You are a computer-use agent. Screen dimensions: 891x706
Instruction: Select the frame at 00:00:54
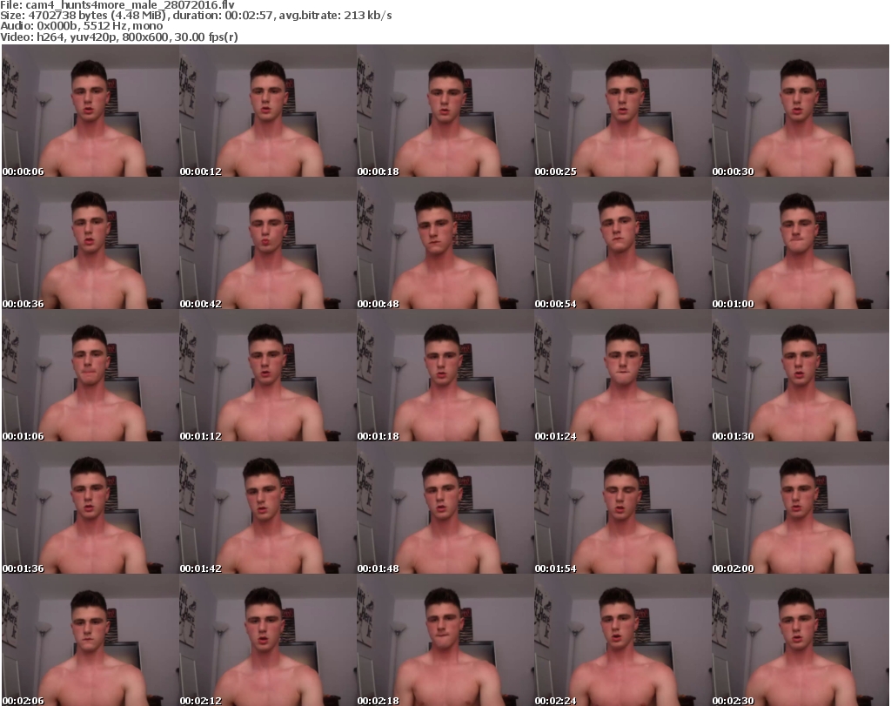point(623,243)
